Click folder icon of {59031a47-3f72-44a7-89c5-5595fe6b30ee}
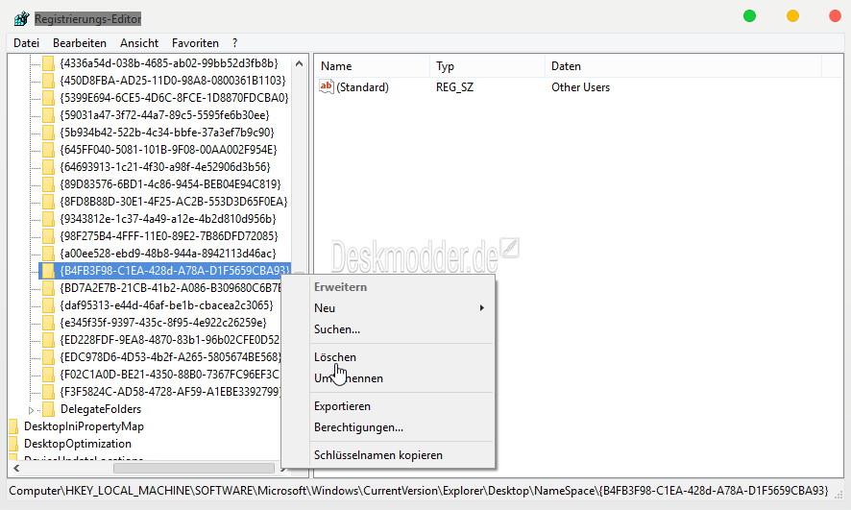Screen dimensions: 851x510 point(48,115)
